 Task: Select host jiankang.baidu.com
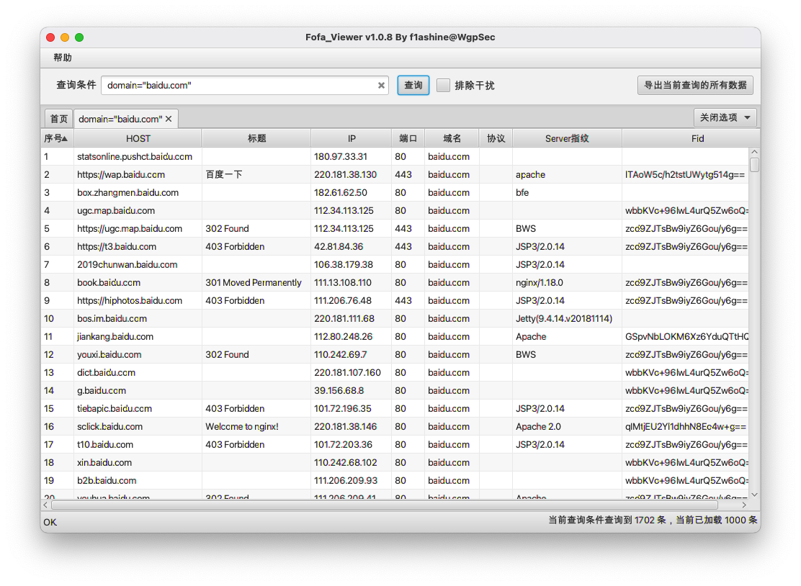pos(115,336)
